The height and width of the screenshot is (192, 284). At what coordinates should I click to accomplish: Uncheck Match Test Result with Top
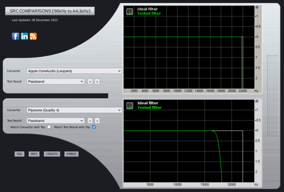coord(94,127)
